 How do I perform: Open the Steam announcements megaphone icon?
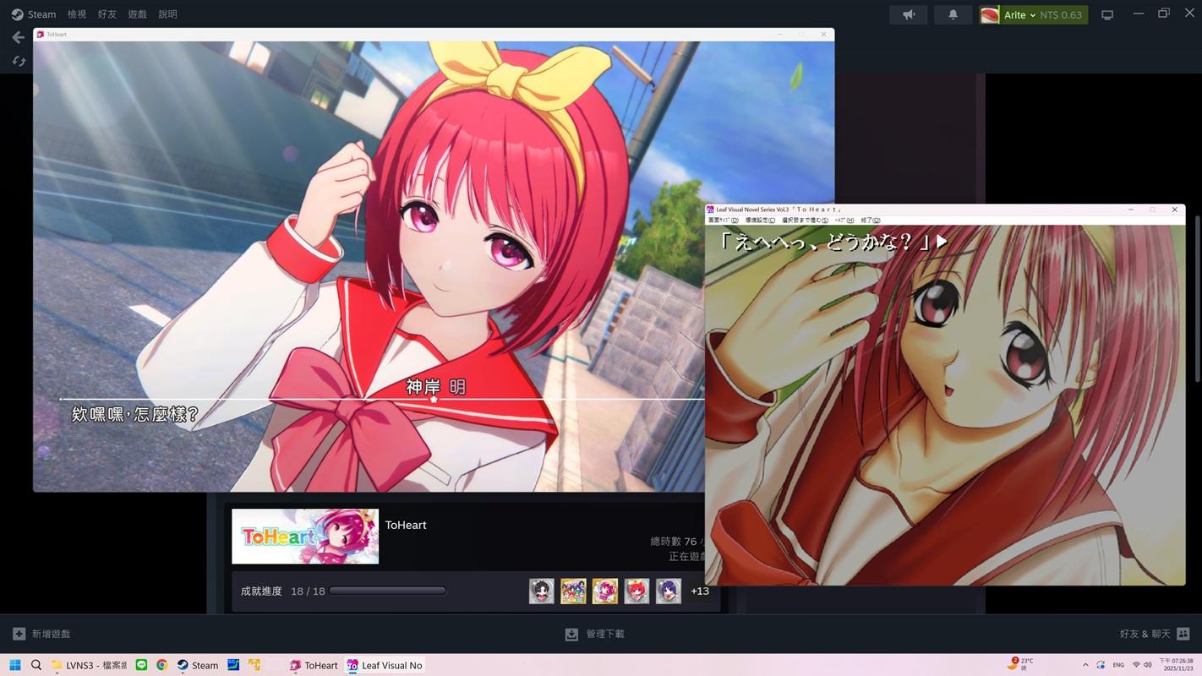click(x=909, y=14)
